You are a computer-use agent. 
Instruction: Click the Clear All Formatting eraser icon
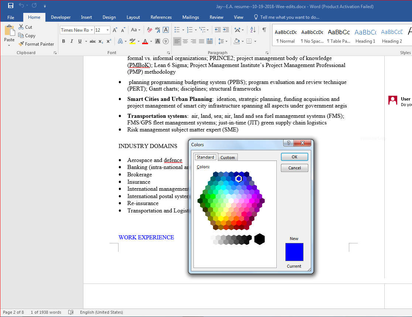coord(150,30)
